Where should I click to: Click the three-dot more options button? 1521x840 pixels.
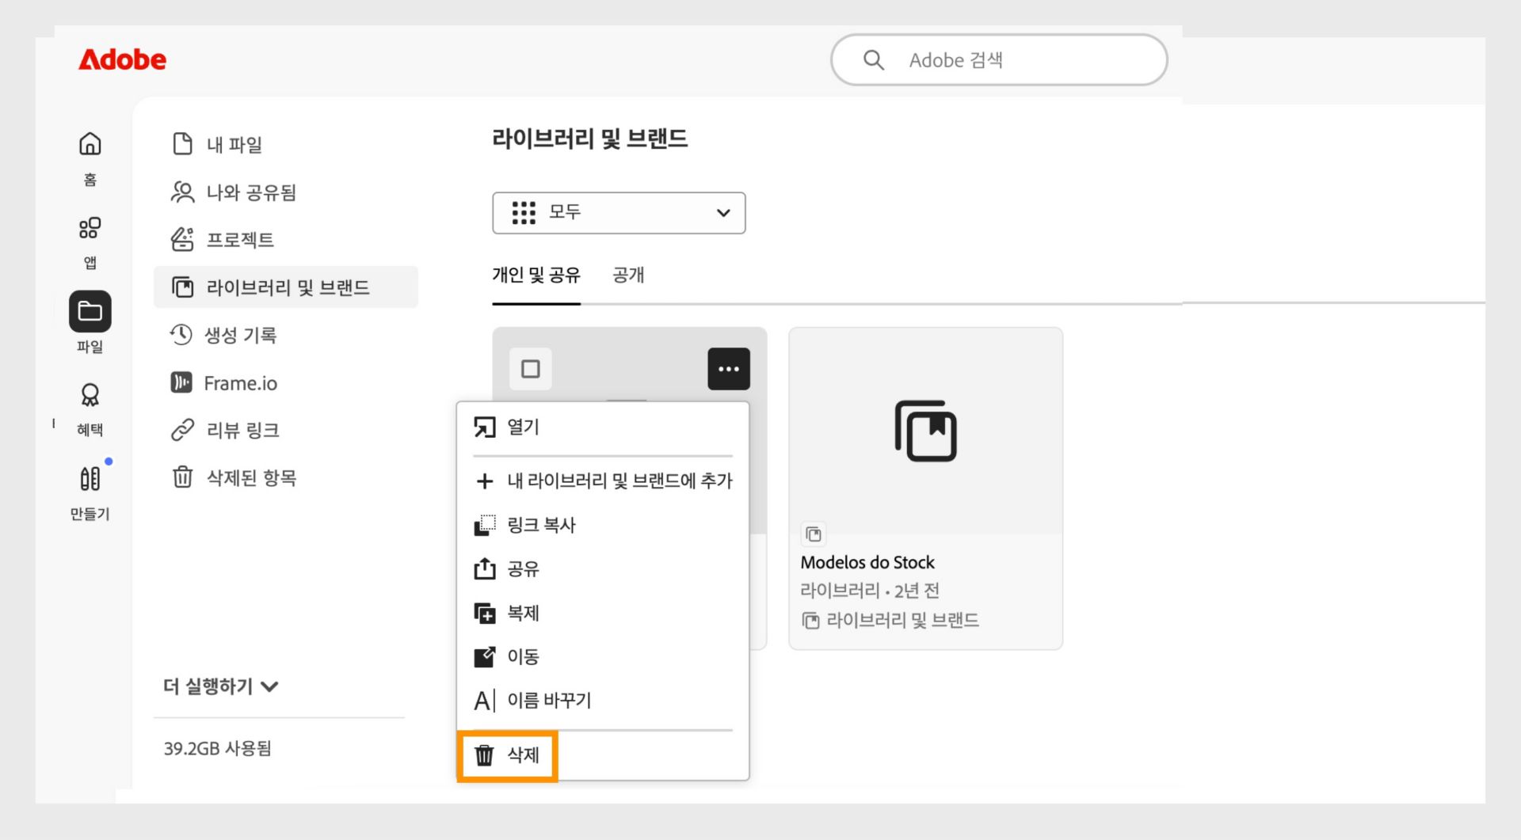(729, 369)
